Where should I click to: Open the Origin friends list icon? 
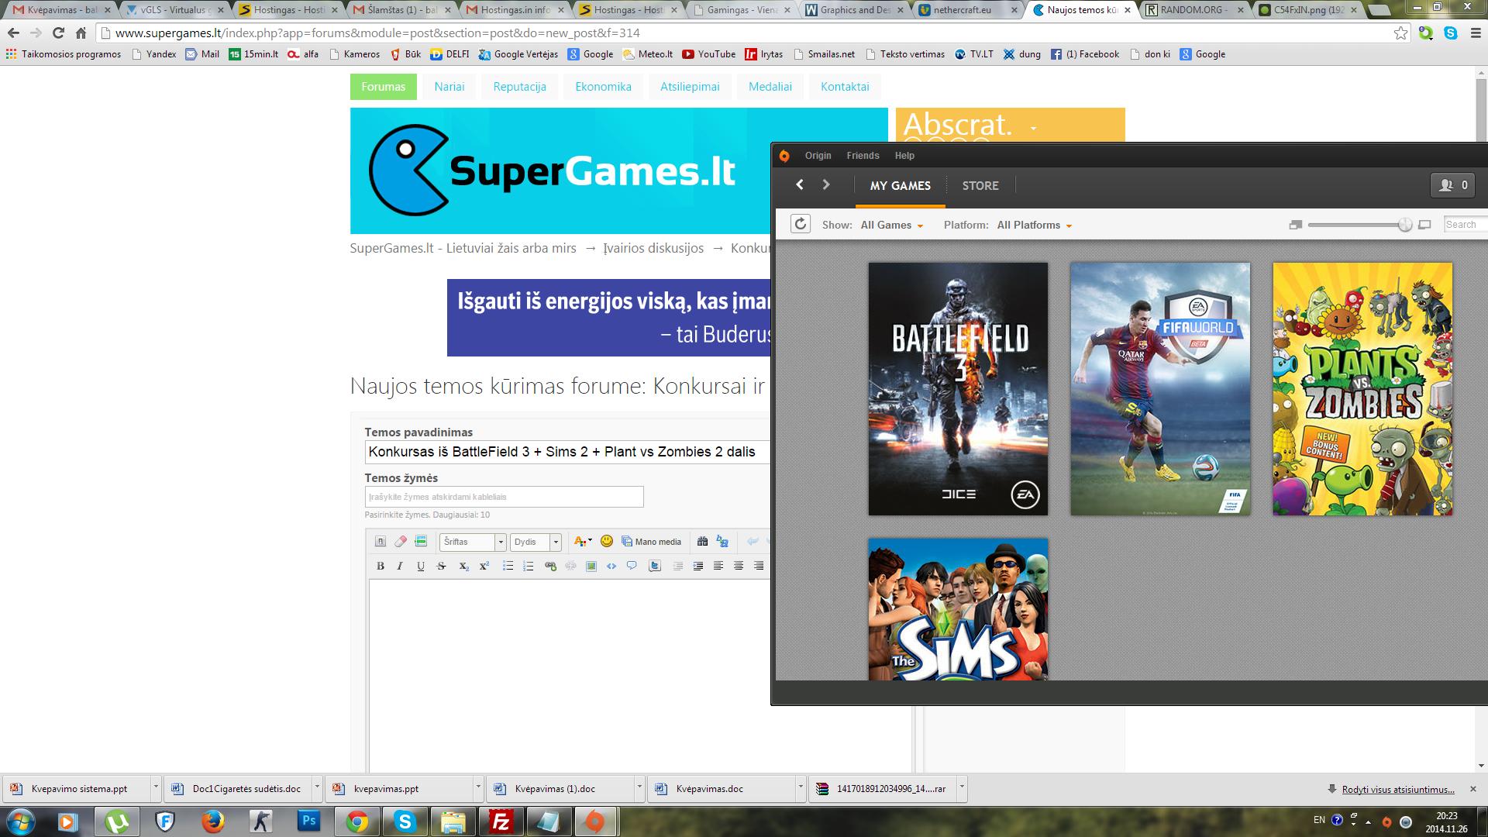click(x=1452, y=185)
